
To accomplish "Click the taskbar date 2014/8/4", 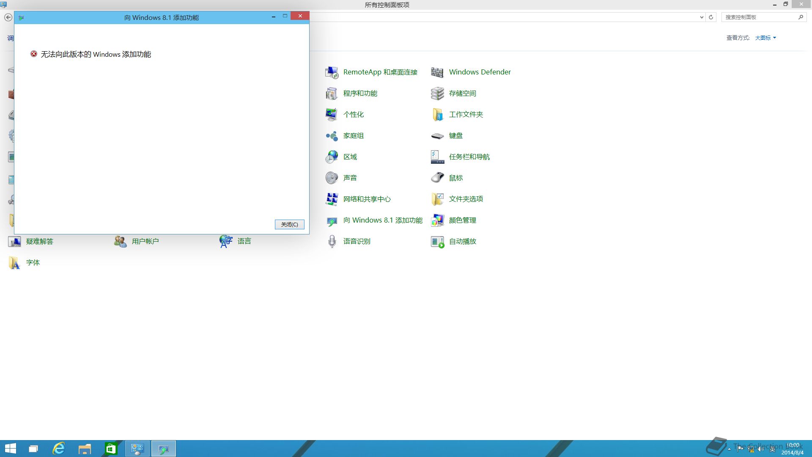I will click(x=792, y=452).
